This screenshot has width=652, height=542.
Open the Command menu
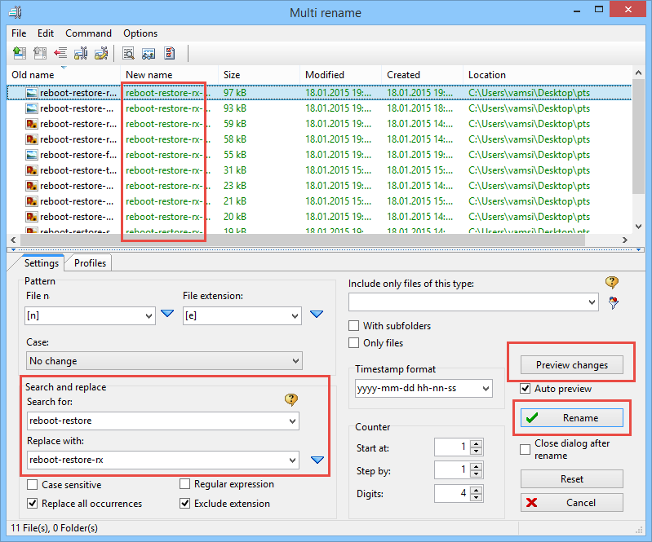coord(88,33)
